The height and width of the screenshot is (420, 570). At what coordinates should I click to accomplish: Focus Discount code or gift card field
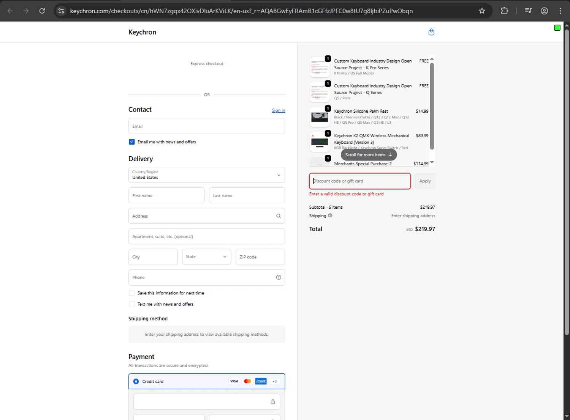point(360,181)
